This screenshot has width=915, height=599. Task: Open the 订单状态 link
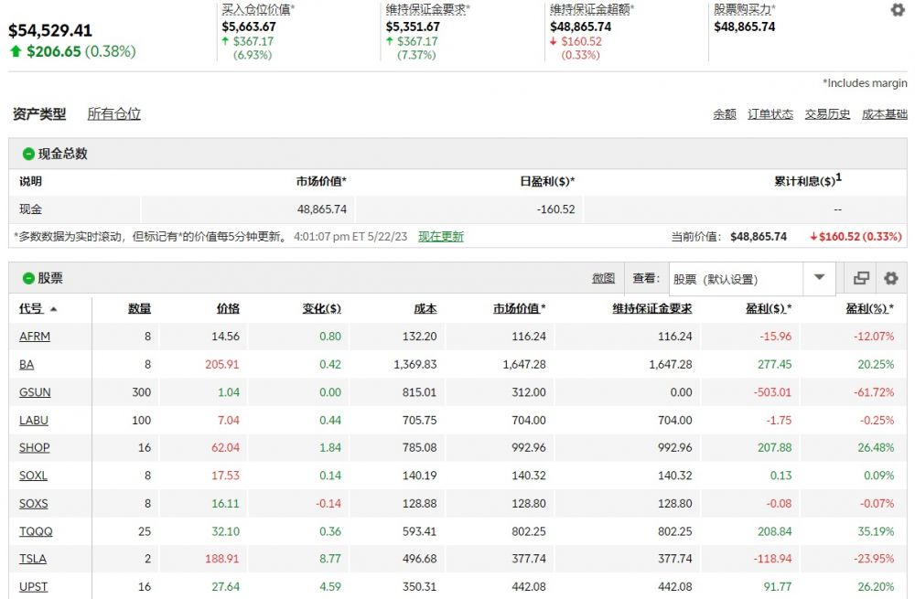coord(770,114)
